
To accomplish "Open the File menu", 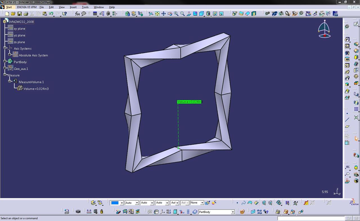I will 42,7.
